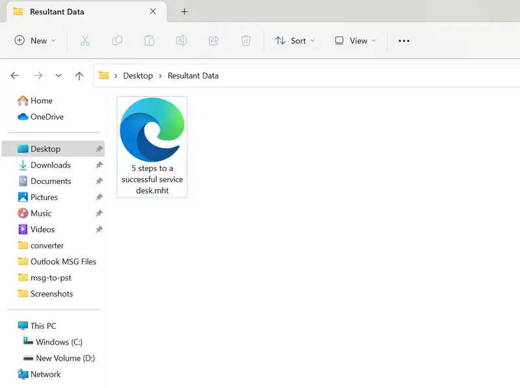
Task: Click the Cut scissors icon
Action: [x=84, y=41]
